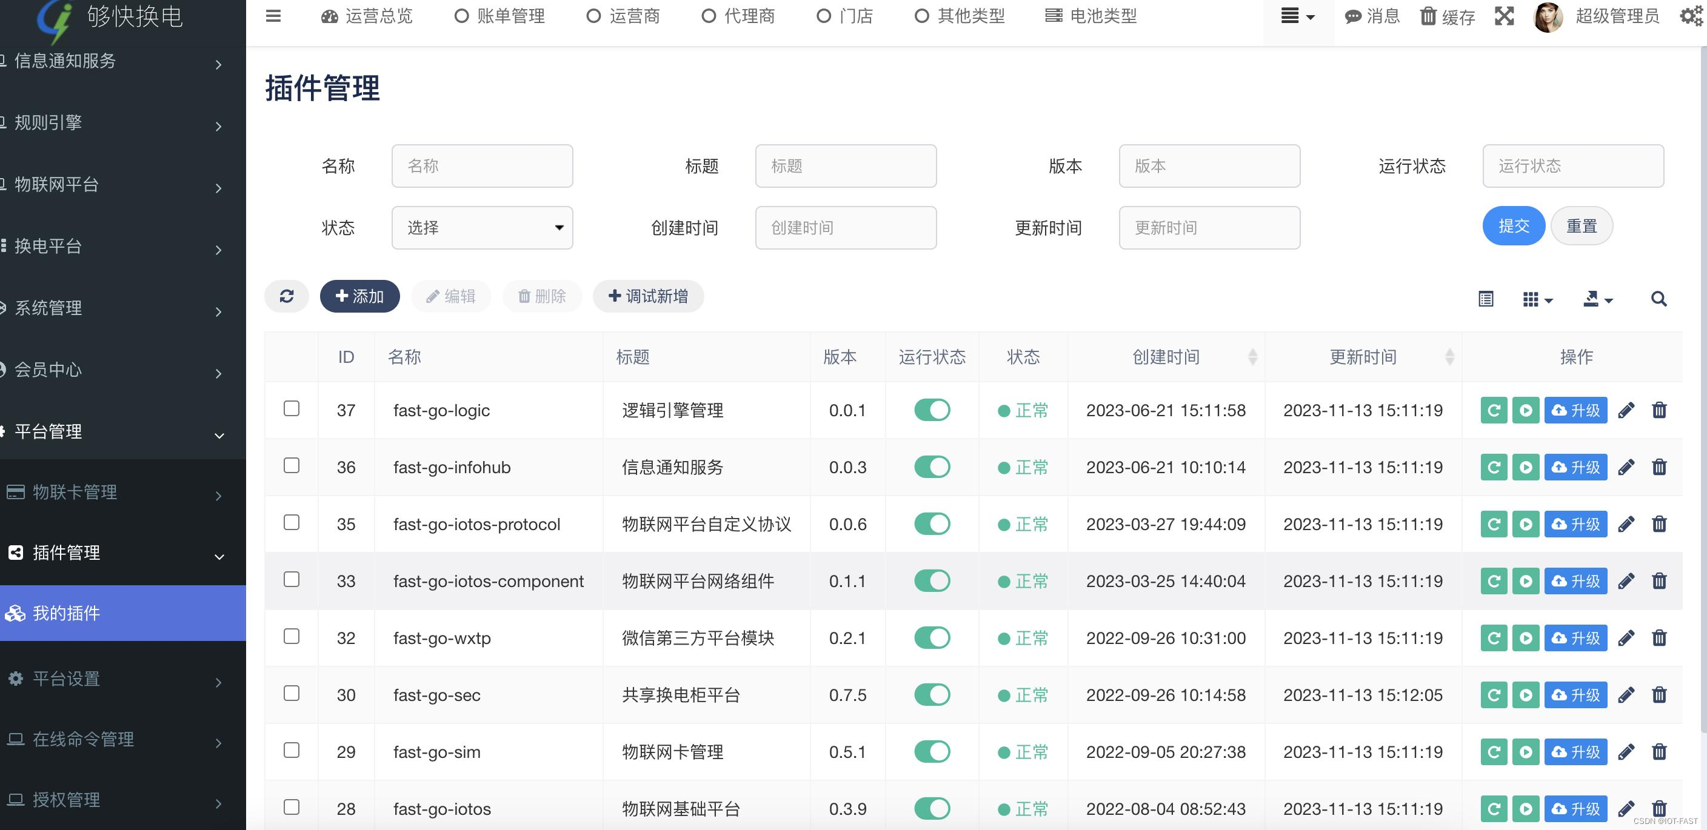
Task: Open the 账单管理 menu item
Action: [499, 16]
